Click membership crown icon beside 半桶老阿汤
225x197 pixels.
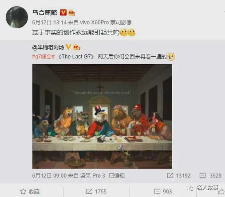(76, 47)
